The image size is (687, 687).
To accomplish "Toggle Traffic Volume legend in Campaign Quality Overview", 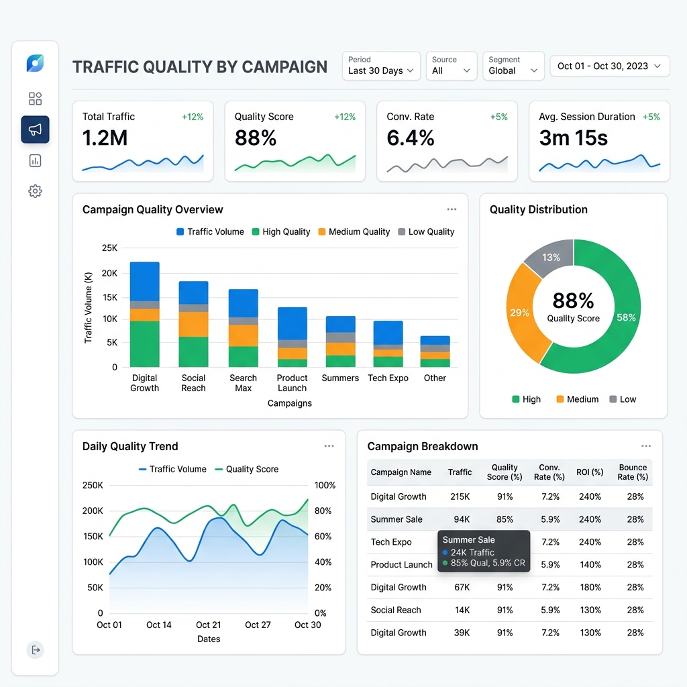I will tap(210, 231).
